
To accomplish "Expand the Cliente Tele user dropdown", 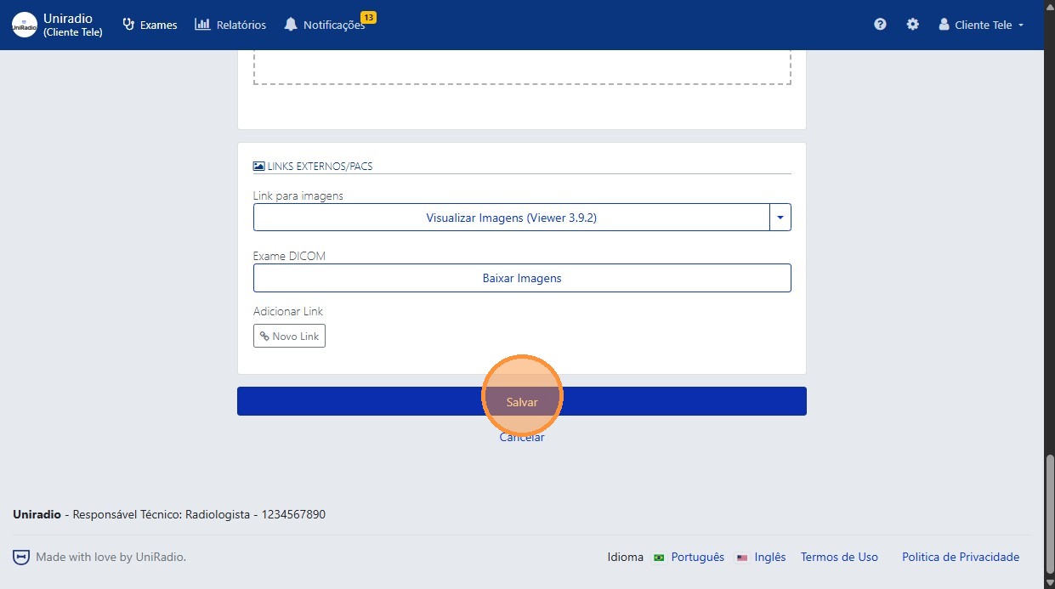I will click(x=981, y=25).
